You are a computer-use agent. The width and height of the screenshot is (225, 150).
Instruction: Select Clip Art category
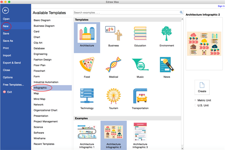coord(38,43)
